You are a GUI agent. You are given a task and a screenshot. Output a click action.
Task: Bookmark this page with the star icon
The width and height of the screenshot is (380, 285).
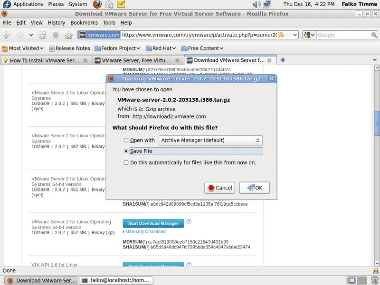point(288,35)
